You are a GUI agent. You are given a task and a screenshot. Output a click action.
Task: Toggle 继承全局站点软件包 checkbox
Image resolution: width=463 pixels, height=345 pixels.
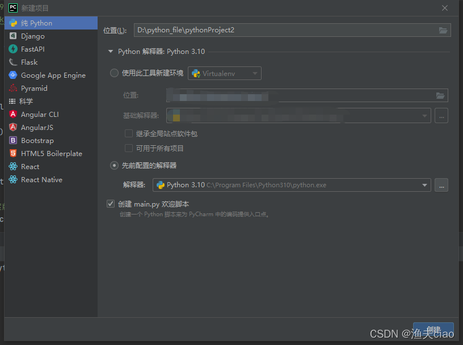[129, 133]
